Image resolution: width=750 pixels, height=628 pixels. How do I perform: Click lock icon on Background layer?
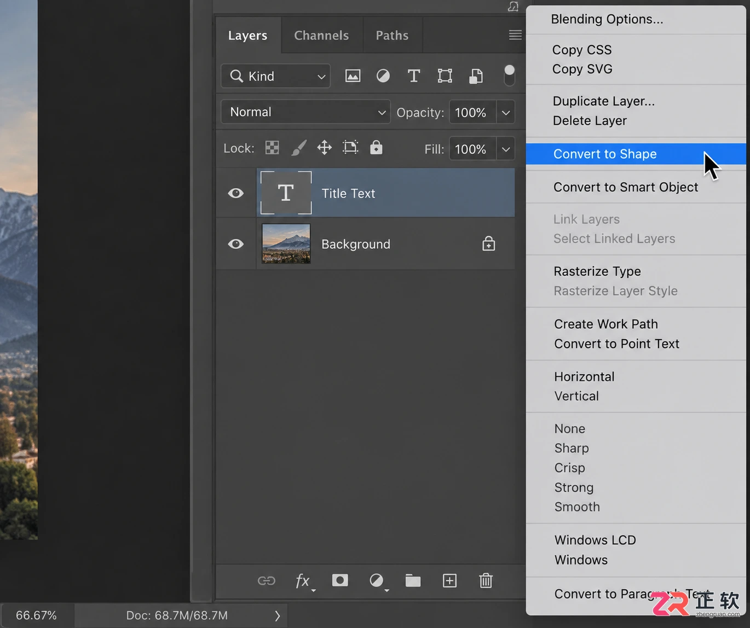point(489,243)
